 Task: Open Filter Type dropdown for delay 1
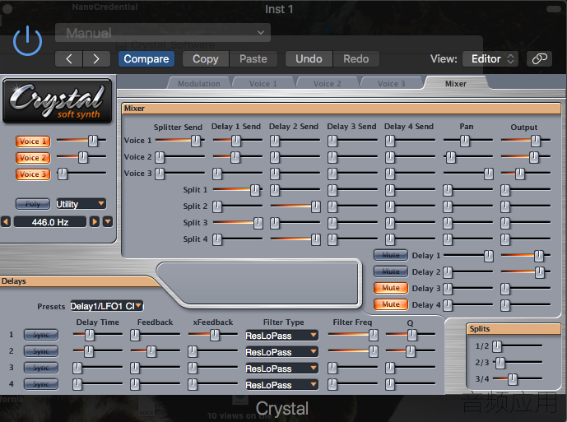coord(281,336)
